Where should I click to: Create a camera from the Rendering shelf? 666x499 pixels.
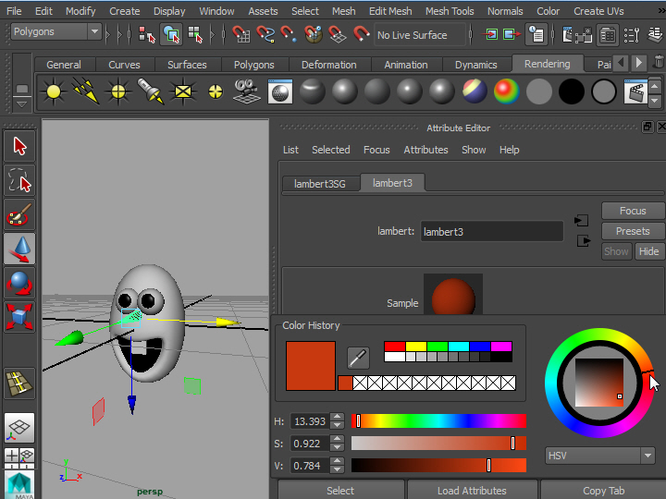(x=245, y=91)
